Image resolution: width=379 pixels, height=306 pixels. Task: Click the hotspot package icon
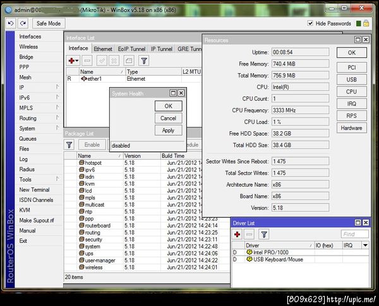point(81,163)
